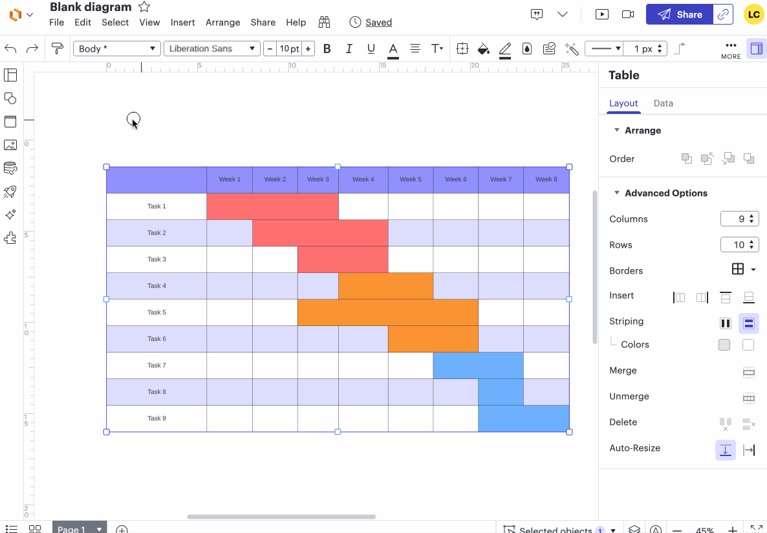Screen dimensions: 767x533
Task: Click the Unmerge cells icon
Action: (748, 397)
